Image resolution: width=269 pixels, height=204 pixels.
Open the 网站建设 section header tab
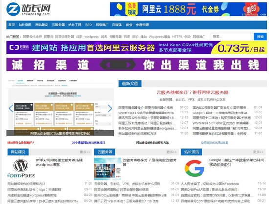pyautogui.click(x=18, y=152)
